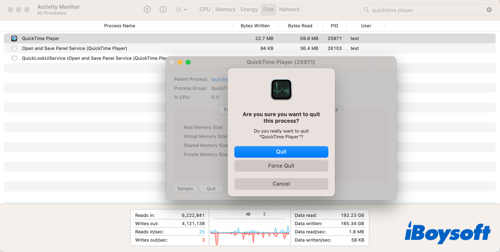Viewport: 500px width, 252px height.
Task: Click the inspect process info icon
Action: point(163,10)
